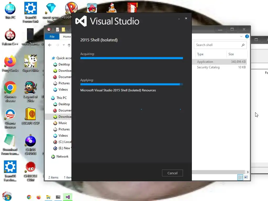
Task: Select Desktop under Quick access
Action: click(62, 64)
